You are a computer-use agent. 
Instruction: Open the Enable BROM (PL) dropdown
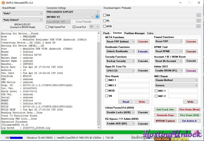click(169, 70)
